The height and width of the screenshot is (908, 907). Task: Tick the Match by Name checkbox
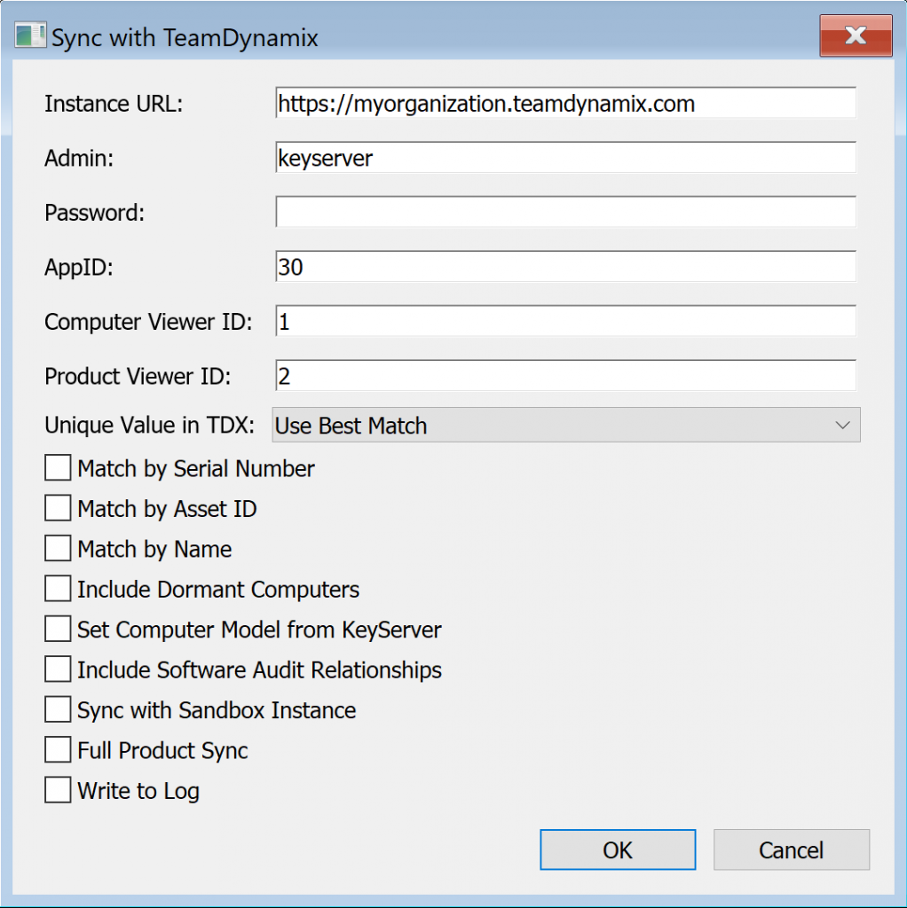[x=58, y=548]
